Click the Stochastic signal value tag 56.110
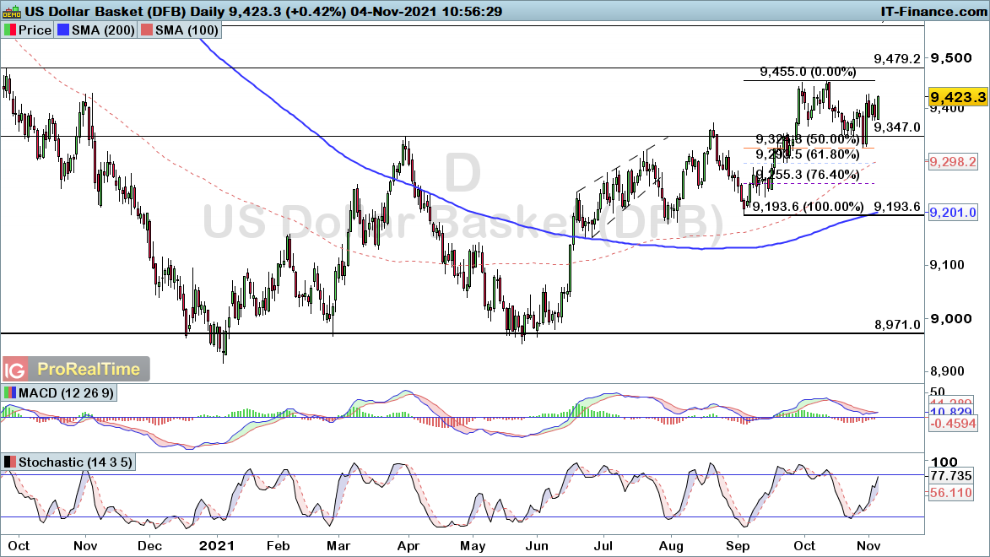Image resolution: width=990 pixels, height=557 pixels. (951, 493)
